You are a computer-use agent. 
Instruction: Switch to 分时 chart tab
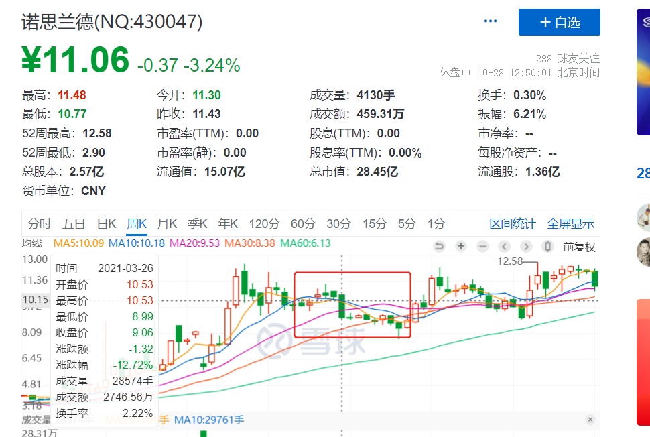click(x=40, y=224)
